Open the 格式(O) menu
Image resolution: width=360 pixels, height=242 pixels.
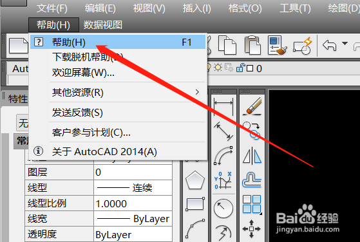pos(245,9)
